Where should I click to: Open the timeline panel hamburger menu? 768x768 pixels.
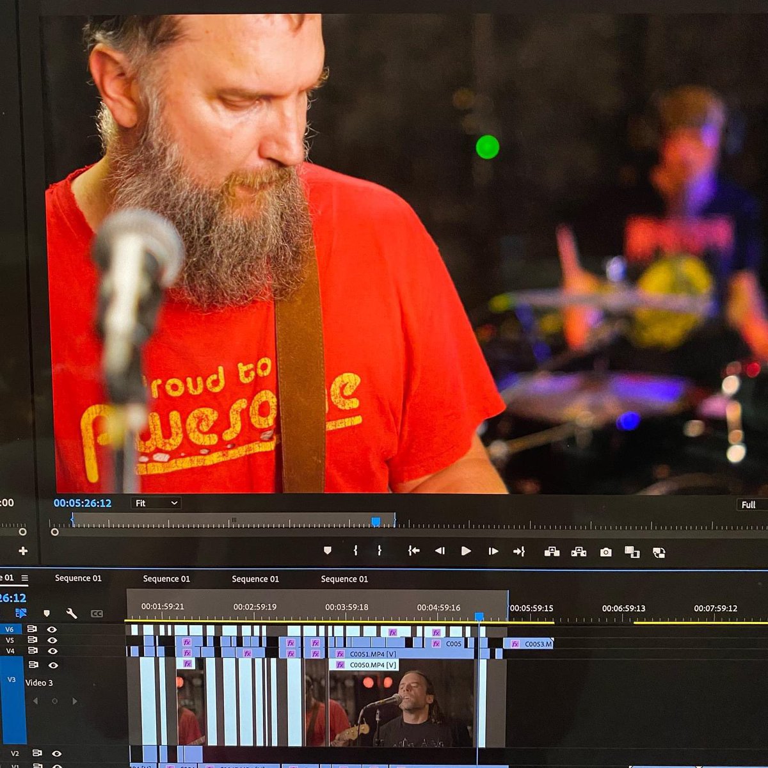click(25, 578)
